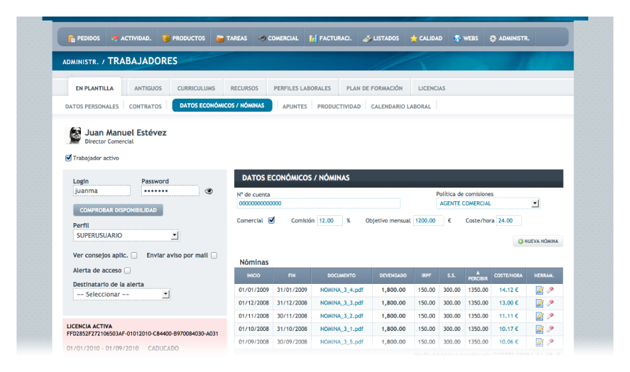This screenshot has height=372, width=630.
Task: Open the Listados section icon
Action: click(x=367, y=38)
